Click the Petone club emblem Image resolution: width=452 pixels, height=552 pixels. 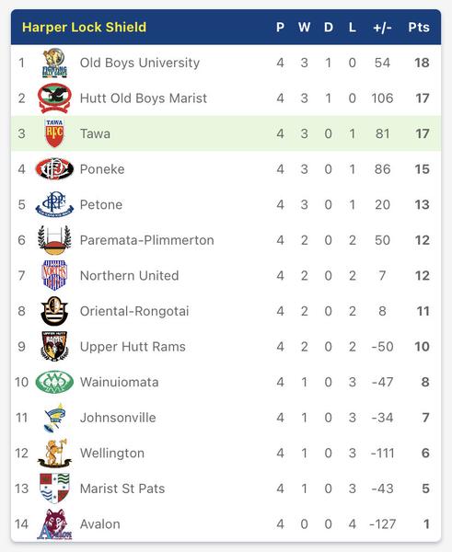tap(54, 204)
